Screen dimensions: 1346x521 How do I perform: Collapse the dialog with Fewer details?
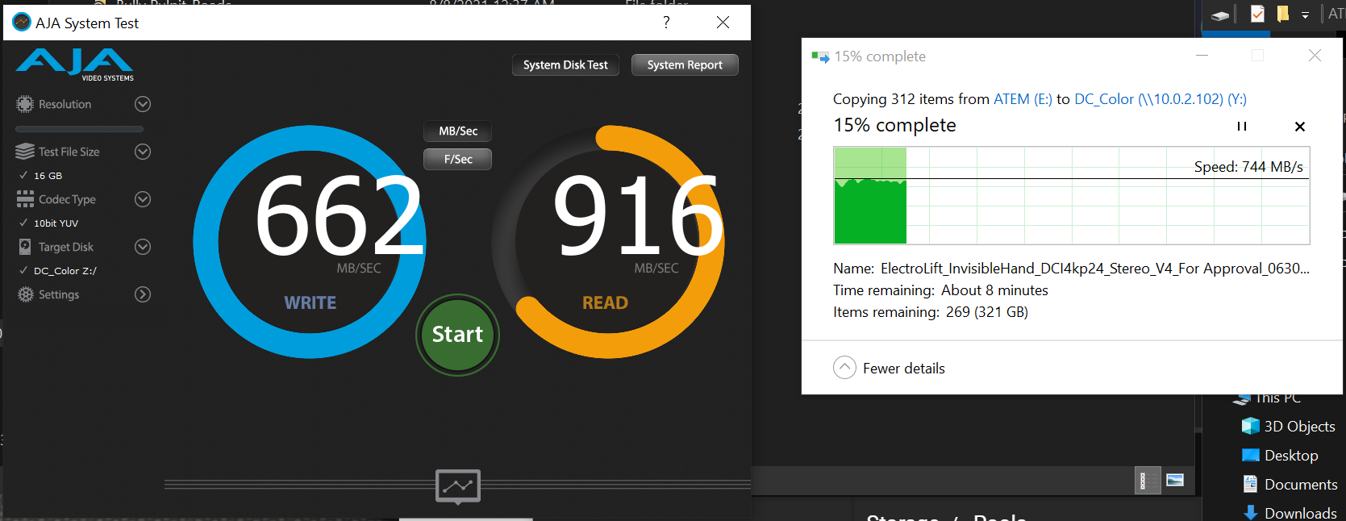pos(889,368)
